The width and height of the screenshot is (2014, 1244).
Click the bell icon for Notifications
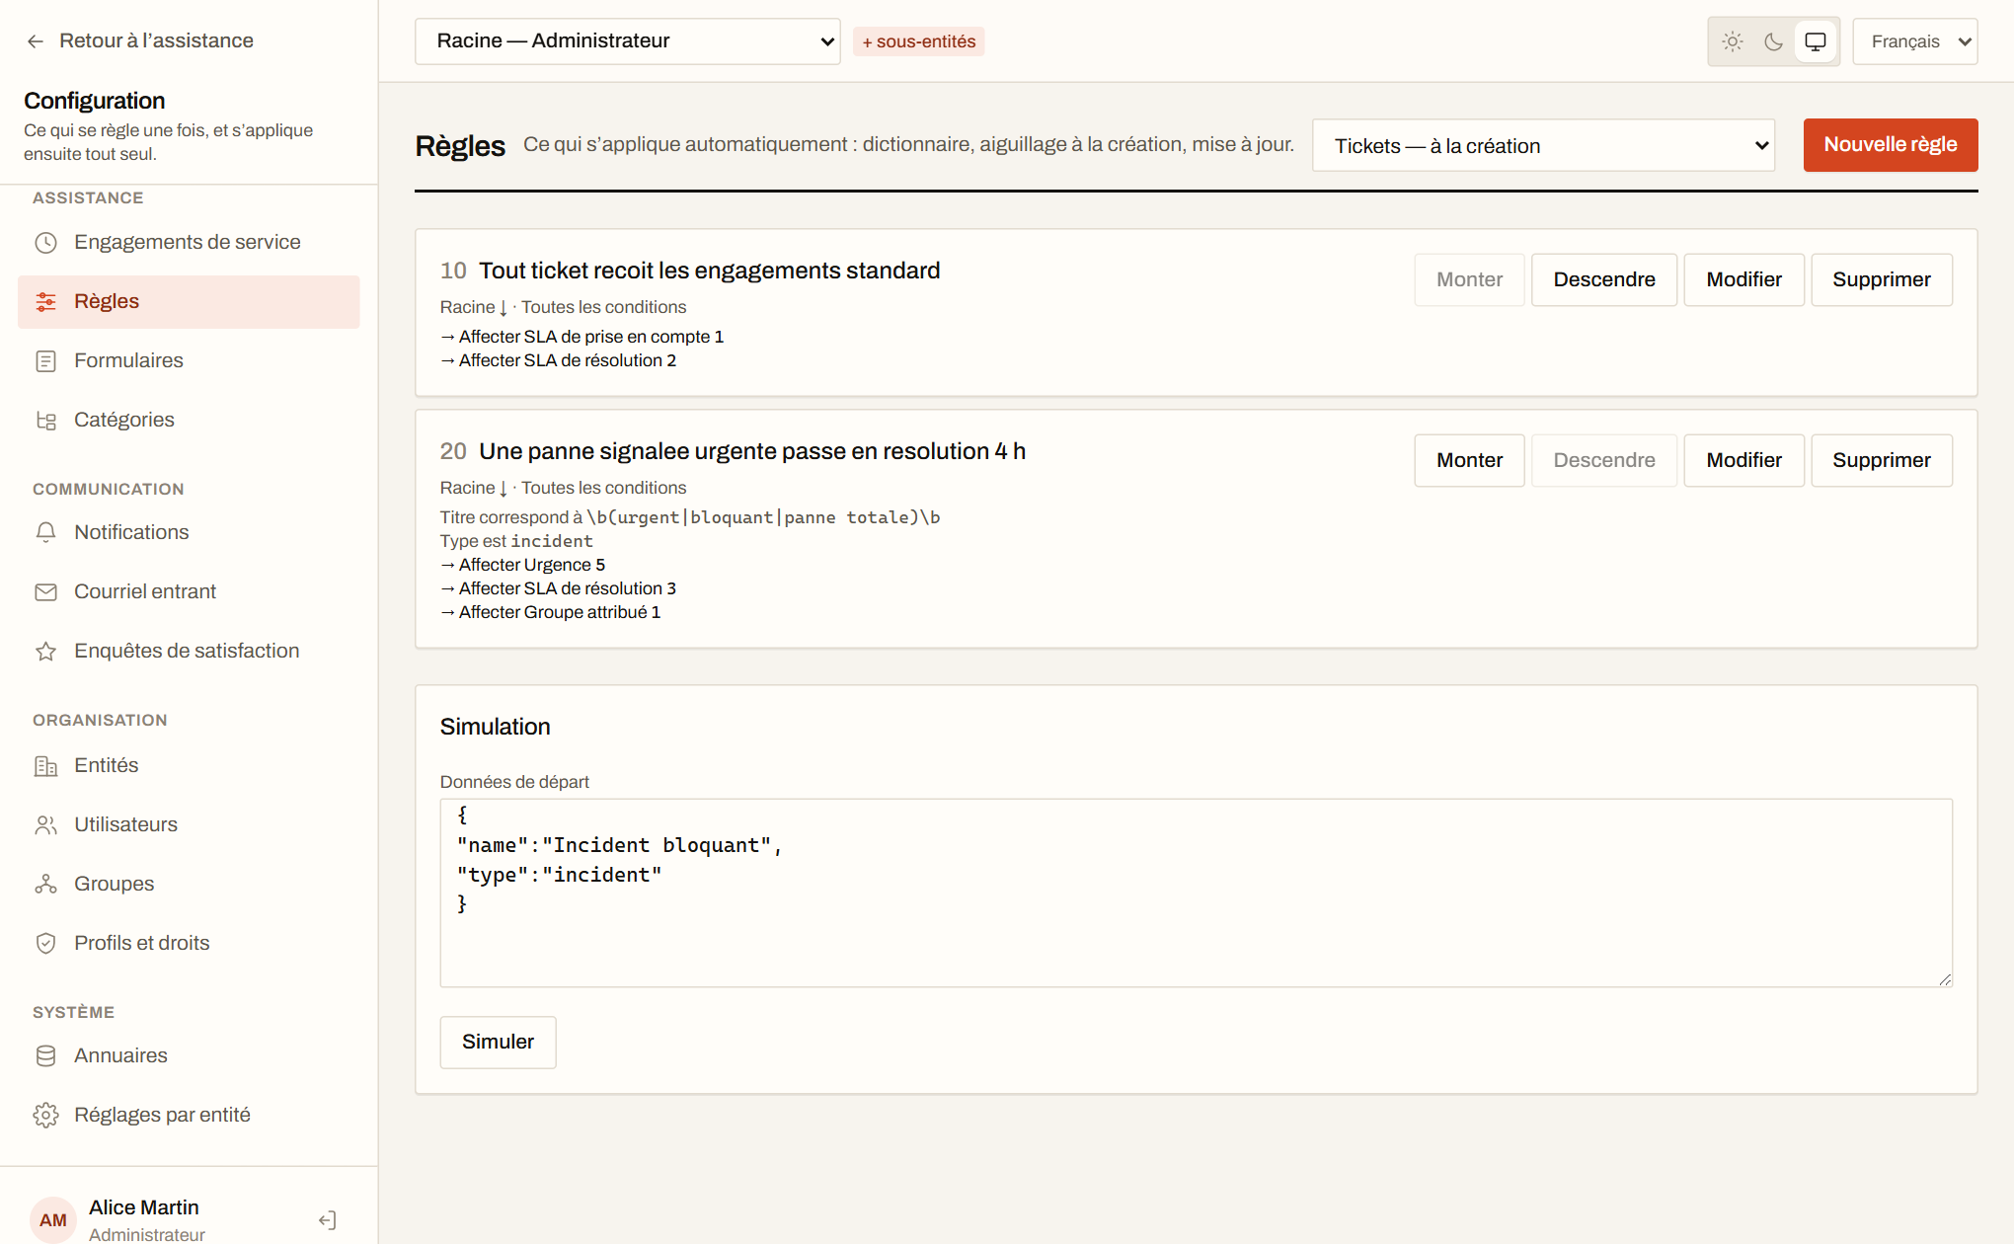point(45,533)
